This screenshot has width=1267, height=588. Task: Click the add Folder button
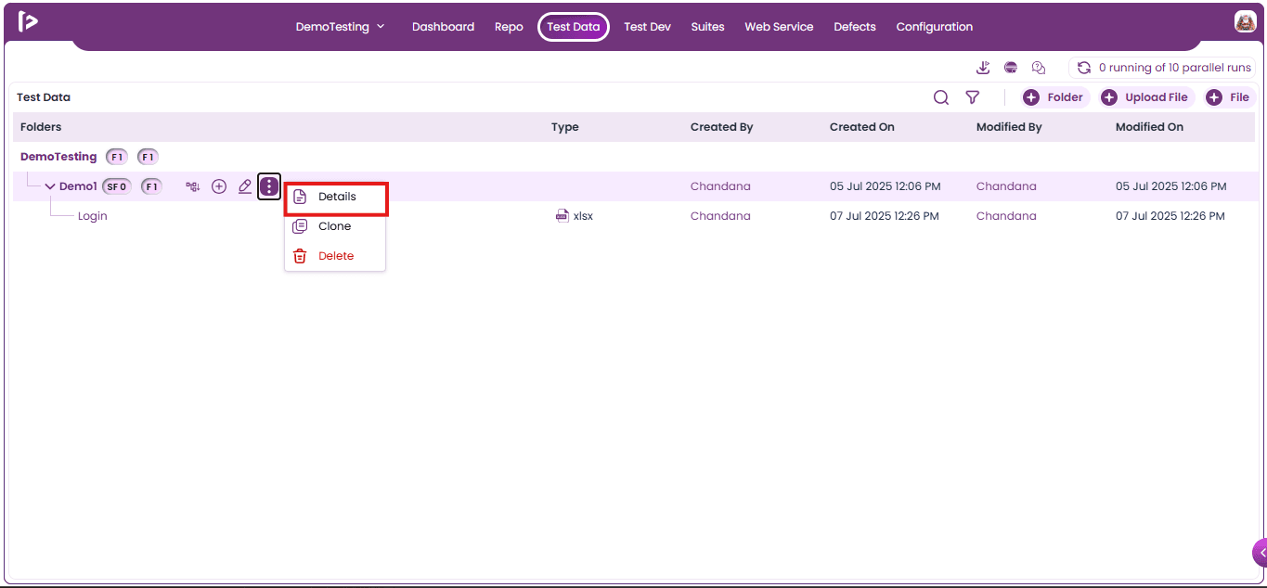pyautogui.click(x=1055, y=97)
